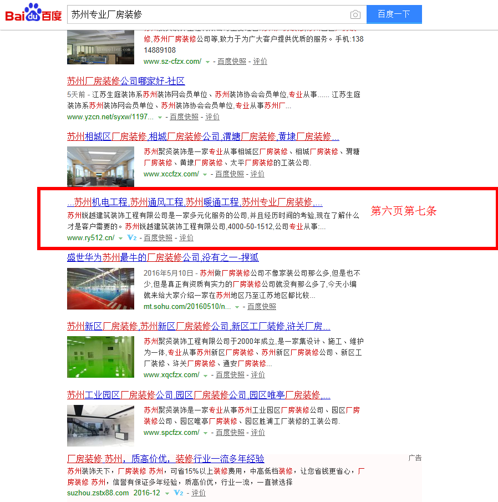Open 百度快照 for www.ry512.cn
This screenshot has width=498, height=502.
(x=158, y=237)
